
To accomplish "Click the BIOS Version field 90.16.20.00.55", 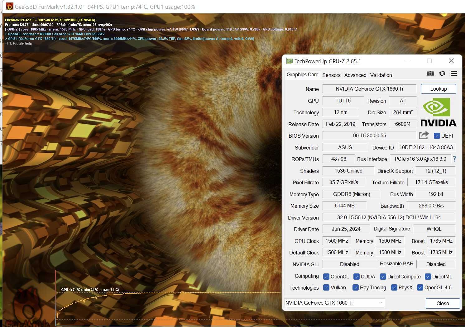I will point(369,135).
